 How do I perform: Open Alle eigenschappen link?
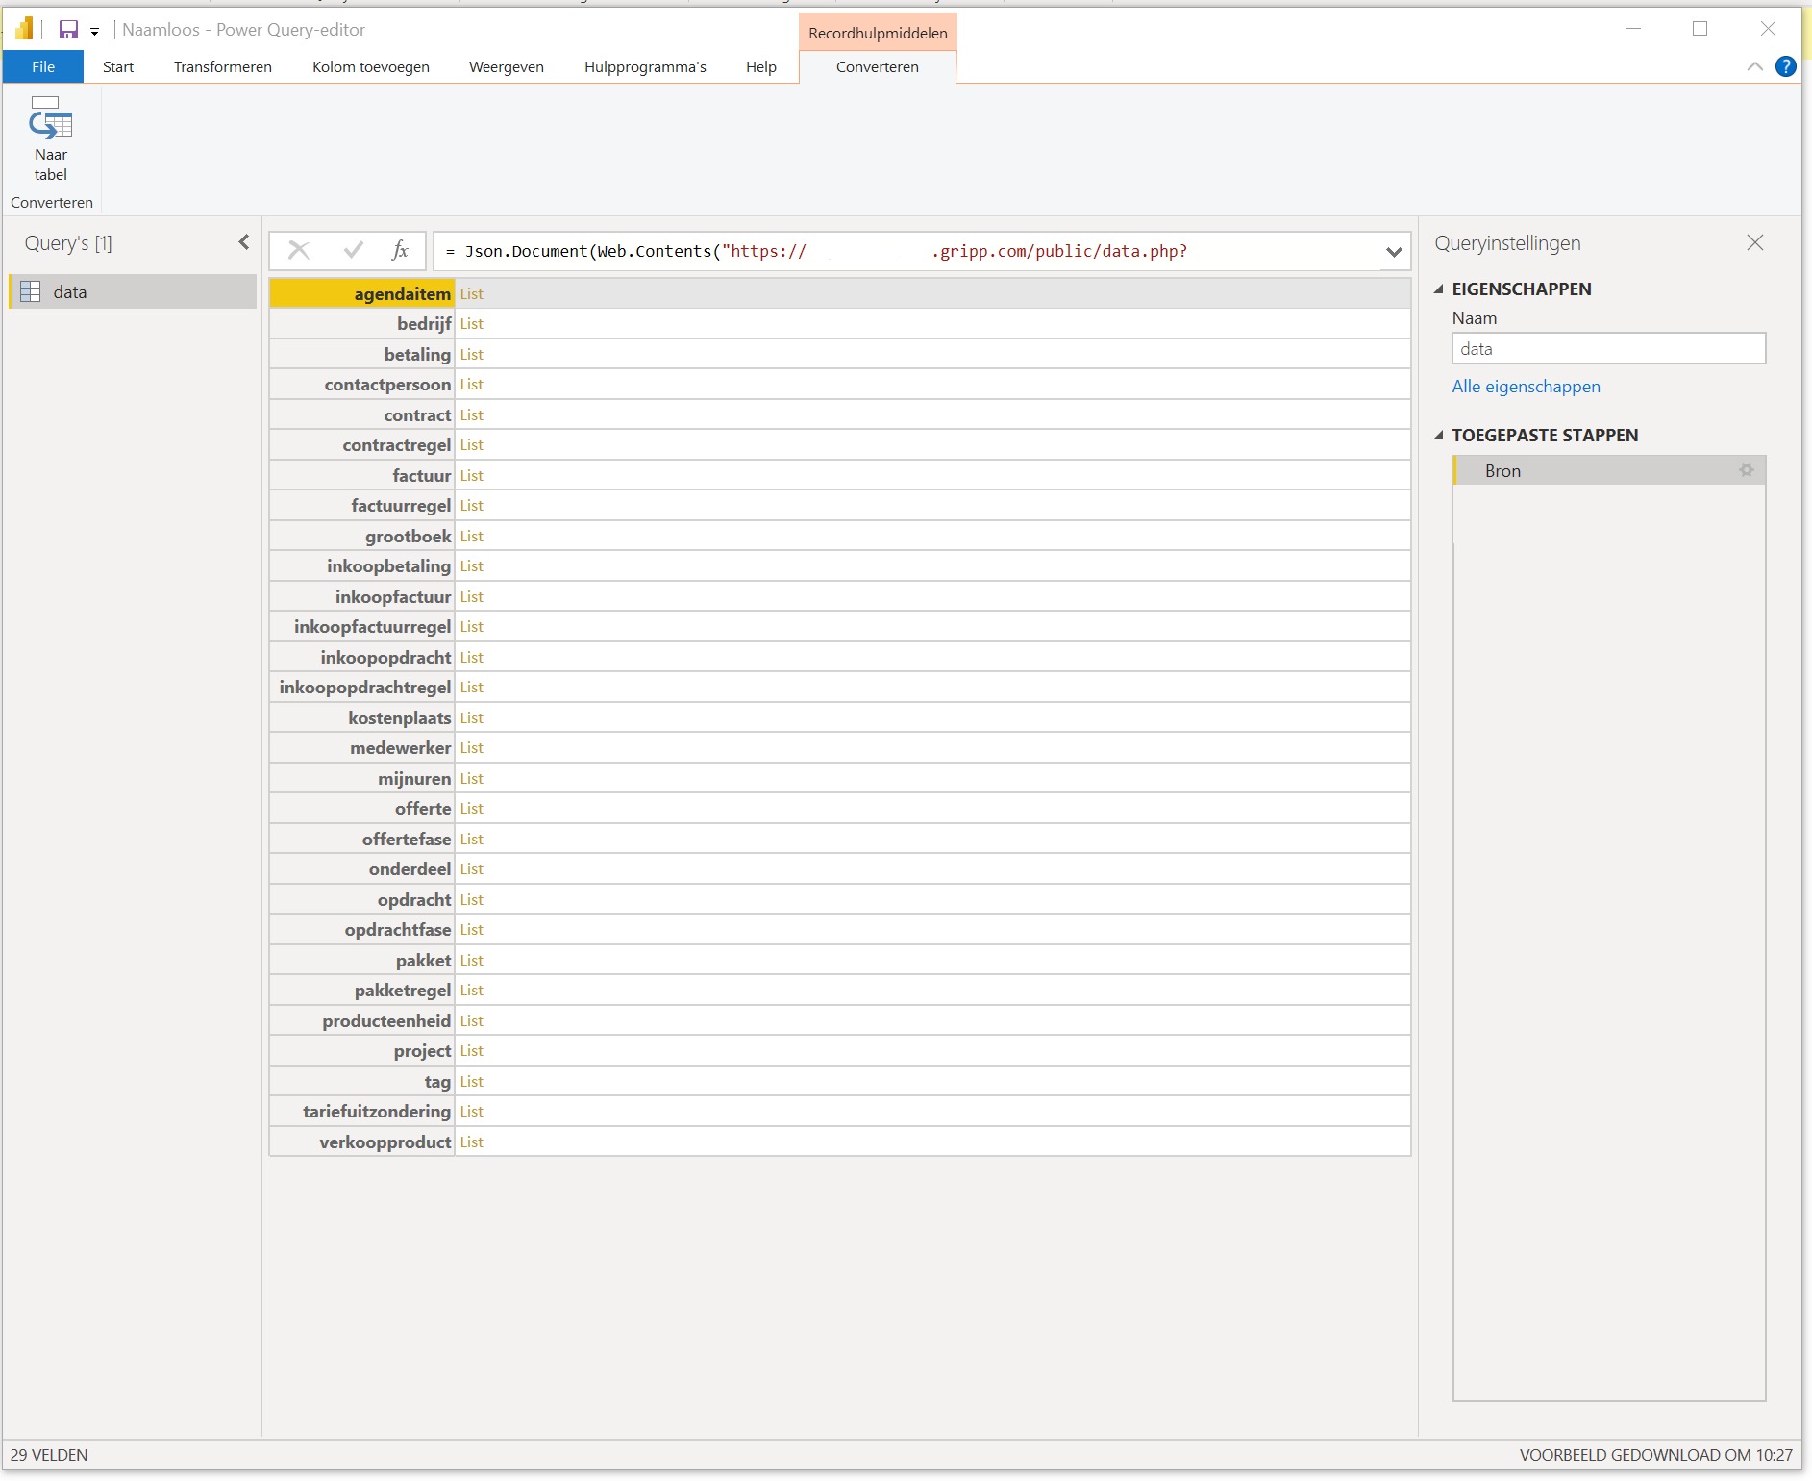tap(1526, 386)
